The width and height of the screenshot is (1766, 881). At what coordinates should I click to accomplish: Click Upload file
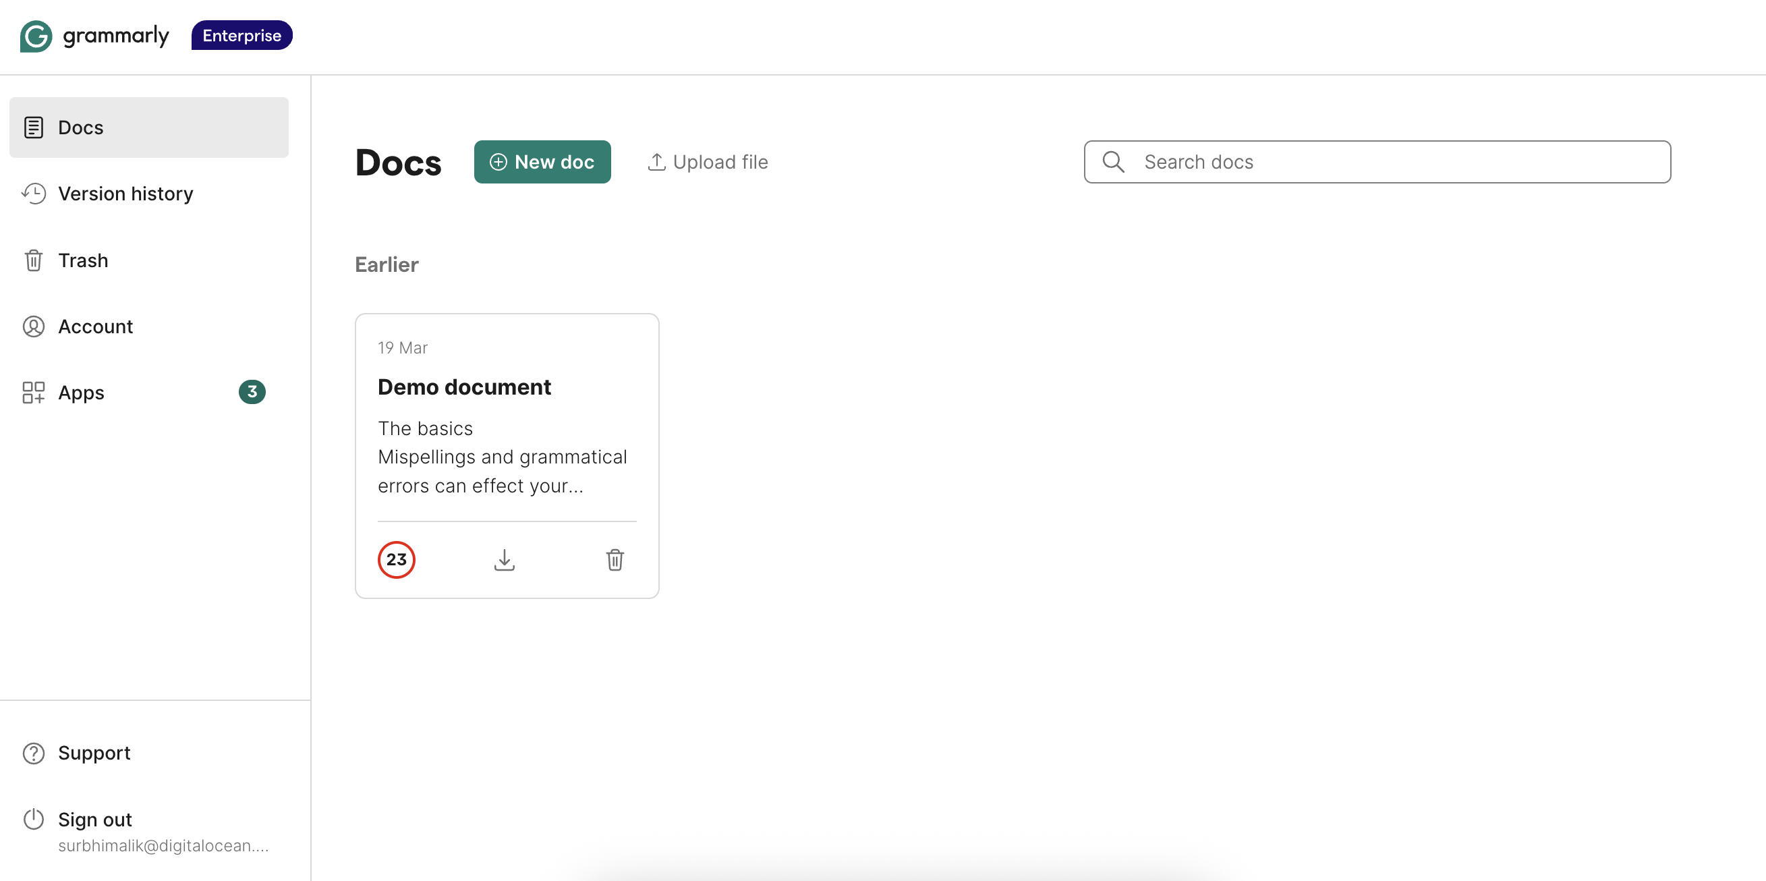[708, 162]
